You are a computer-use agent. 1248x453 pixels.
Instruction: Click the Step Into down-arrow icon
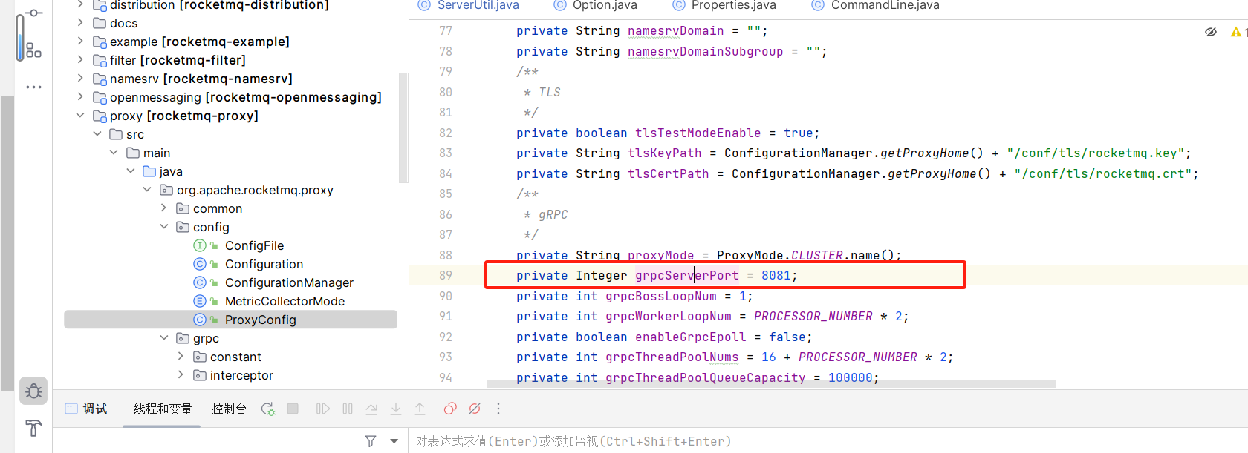click(396, 409)
